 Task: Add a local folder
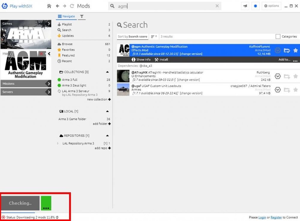(102, 124)
